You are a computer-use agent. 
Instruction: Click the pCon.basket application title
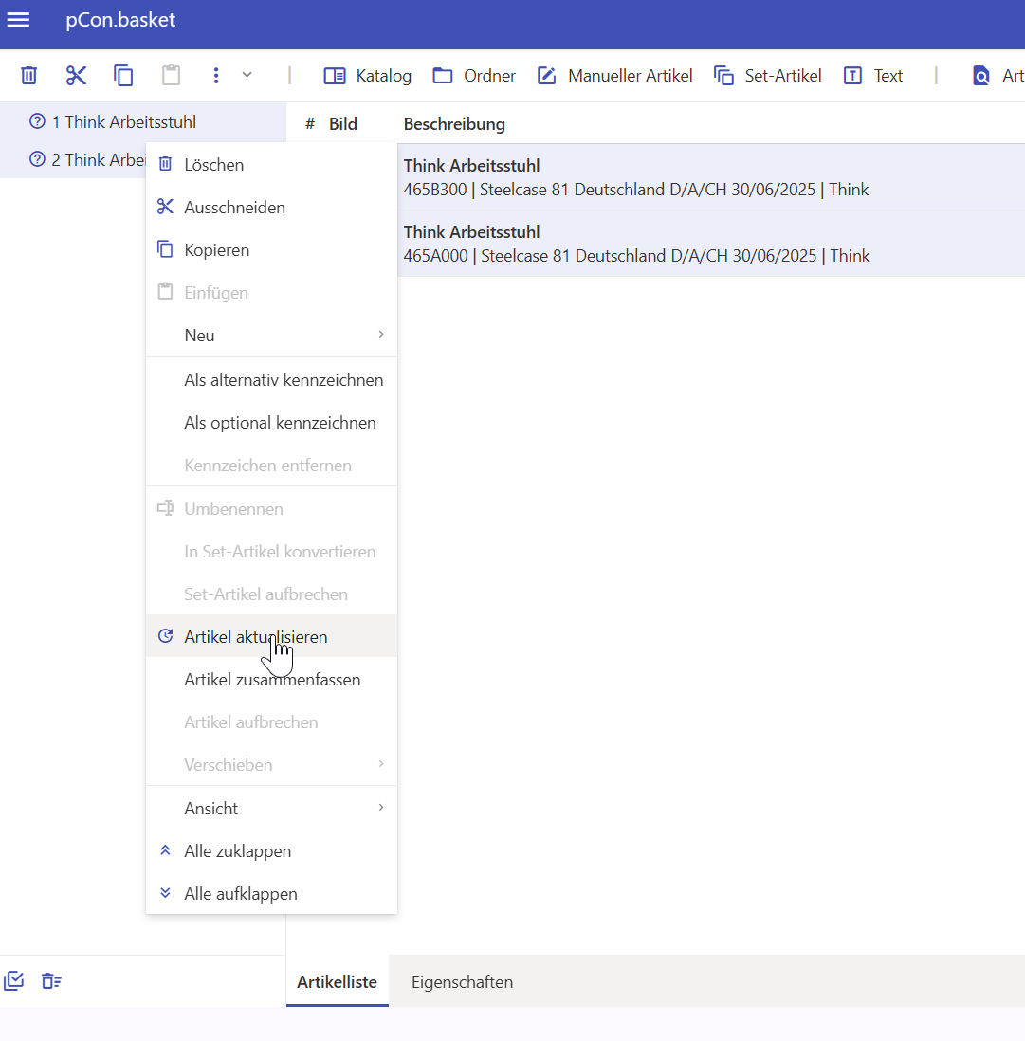[120, 20]
